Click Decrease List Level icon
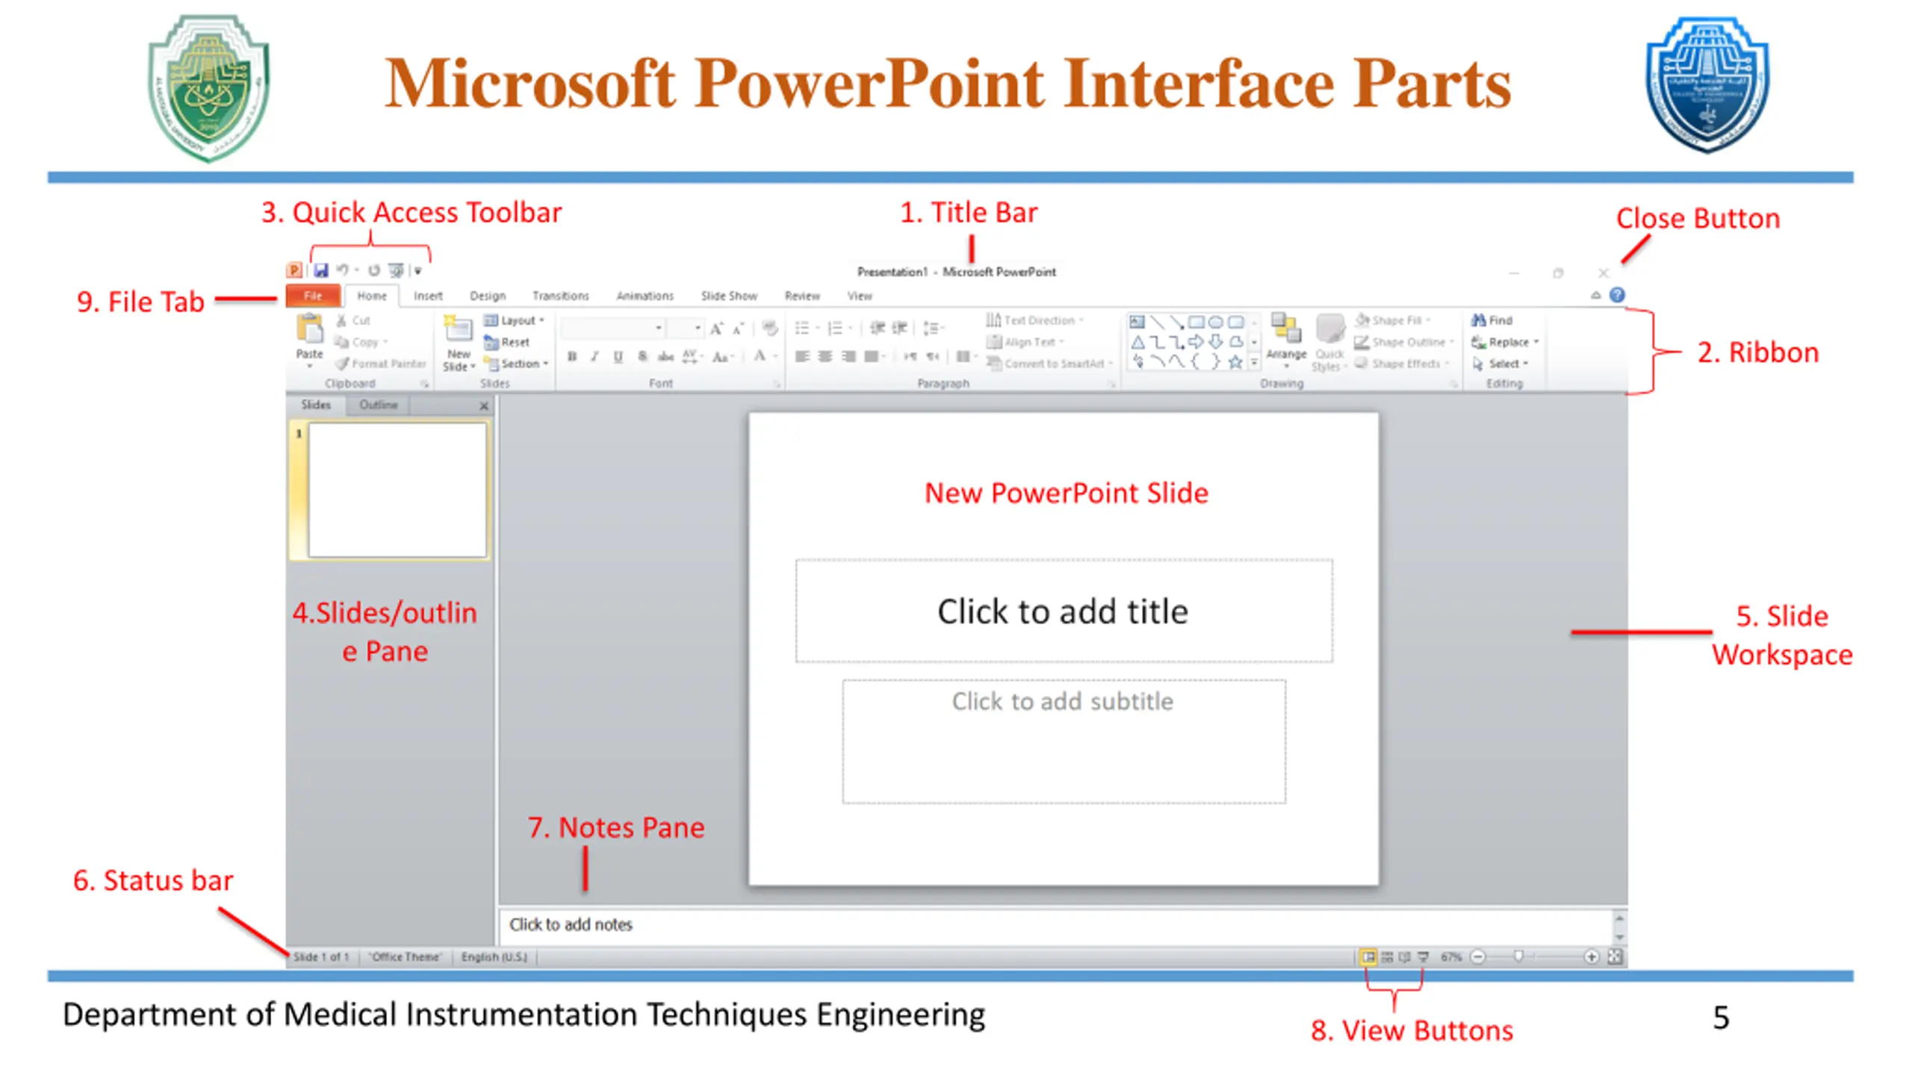 (x=878, y=328)
